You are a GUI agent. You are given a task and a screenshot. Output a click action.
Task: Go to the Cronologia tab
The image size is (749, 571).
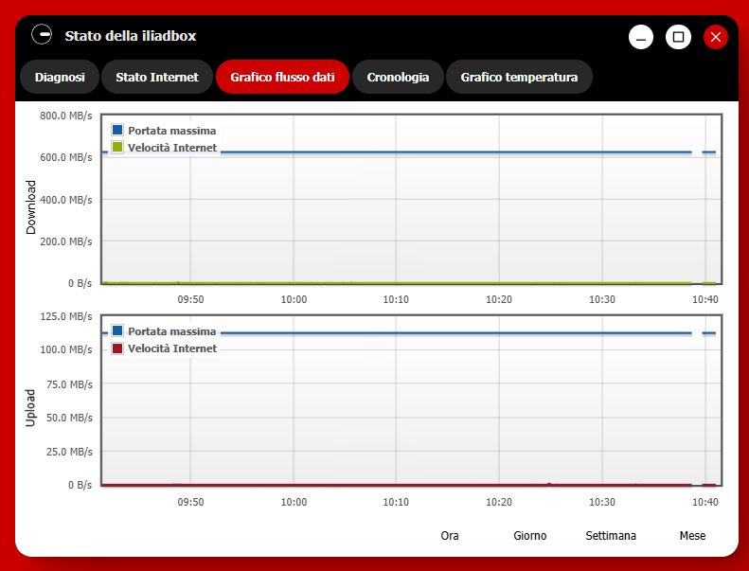pyautogui.click(x=398, y=78)
